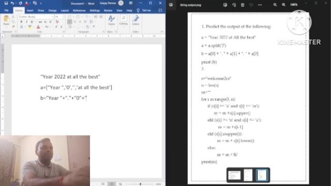Viewport: 331px width, 186px height.
Task: Rotate the image in the Photos app
Action: point(234,5)
